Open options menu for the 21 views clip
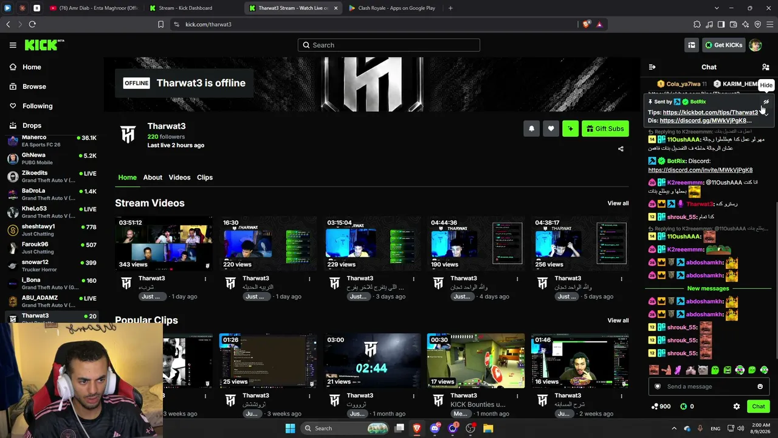This screenshot has width=778, height=438. 413,396
